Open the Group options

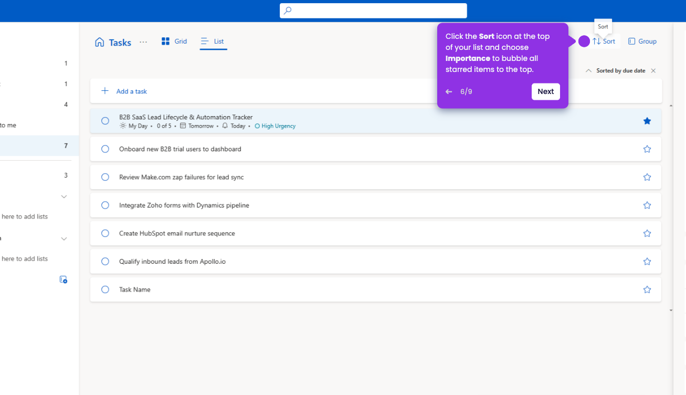[x=642, y=41]
